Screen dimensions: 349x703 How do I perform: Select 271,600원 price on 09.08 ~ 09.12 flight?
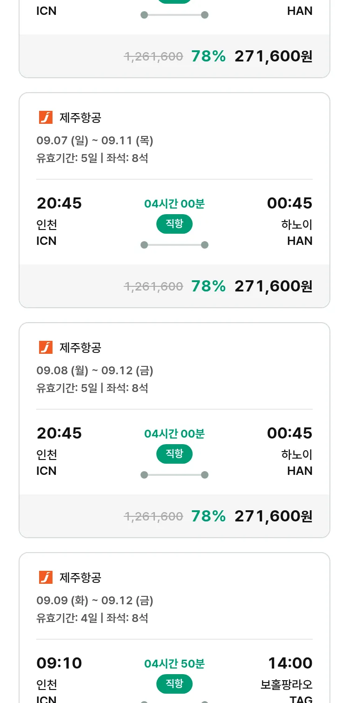[273, 516]
